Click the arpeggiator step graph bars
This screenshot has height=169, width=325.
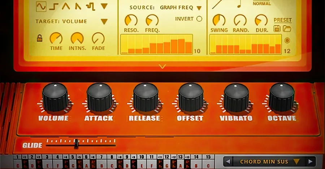coord(246,44)
